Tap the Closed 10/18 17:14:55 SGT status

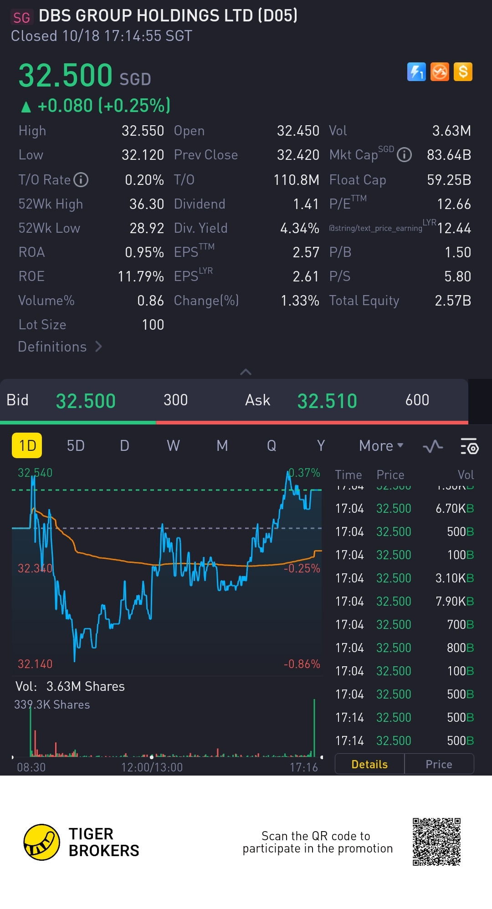102,36
